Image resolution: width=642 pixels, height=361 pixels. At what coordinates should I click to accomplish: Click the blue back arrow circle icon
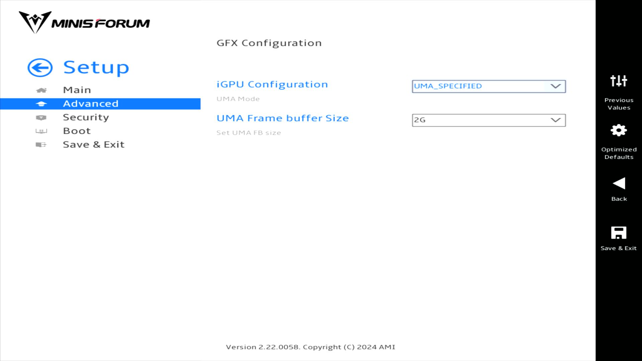(40, 68)
